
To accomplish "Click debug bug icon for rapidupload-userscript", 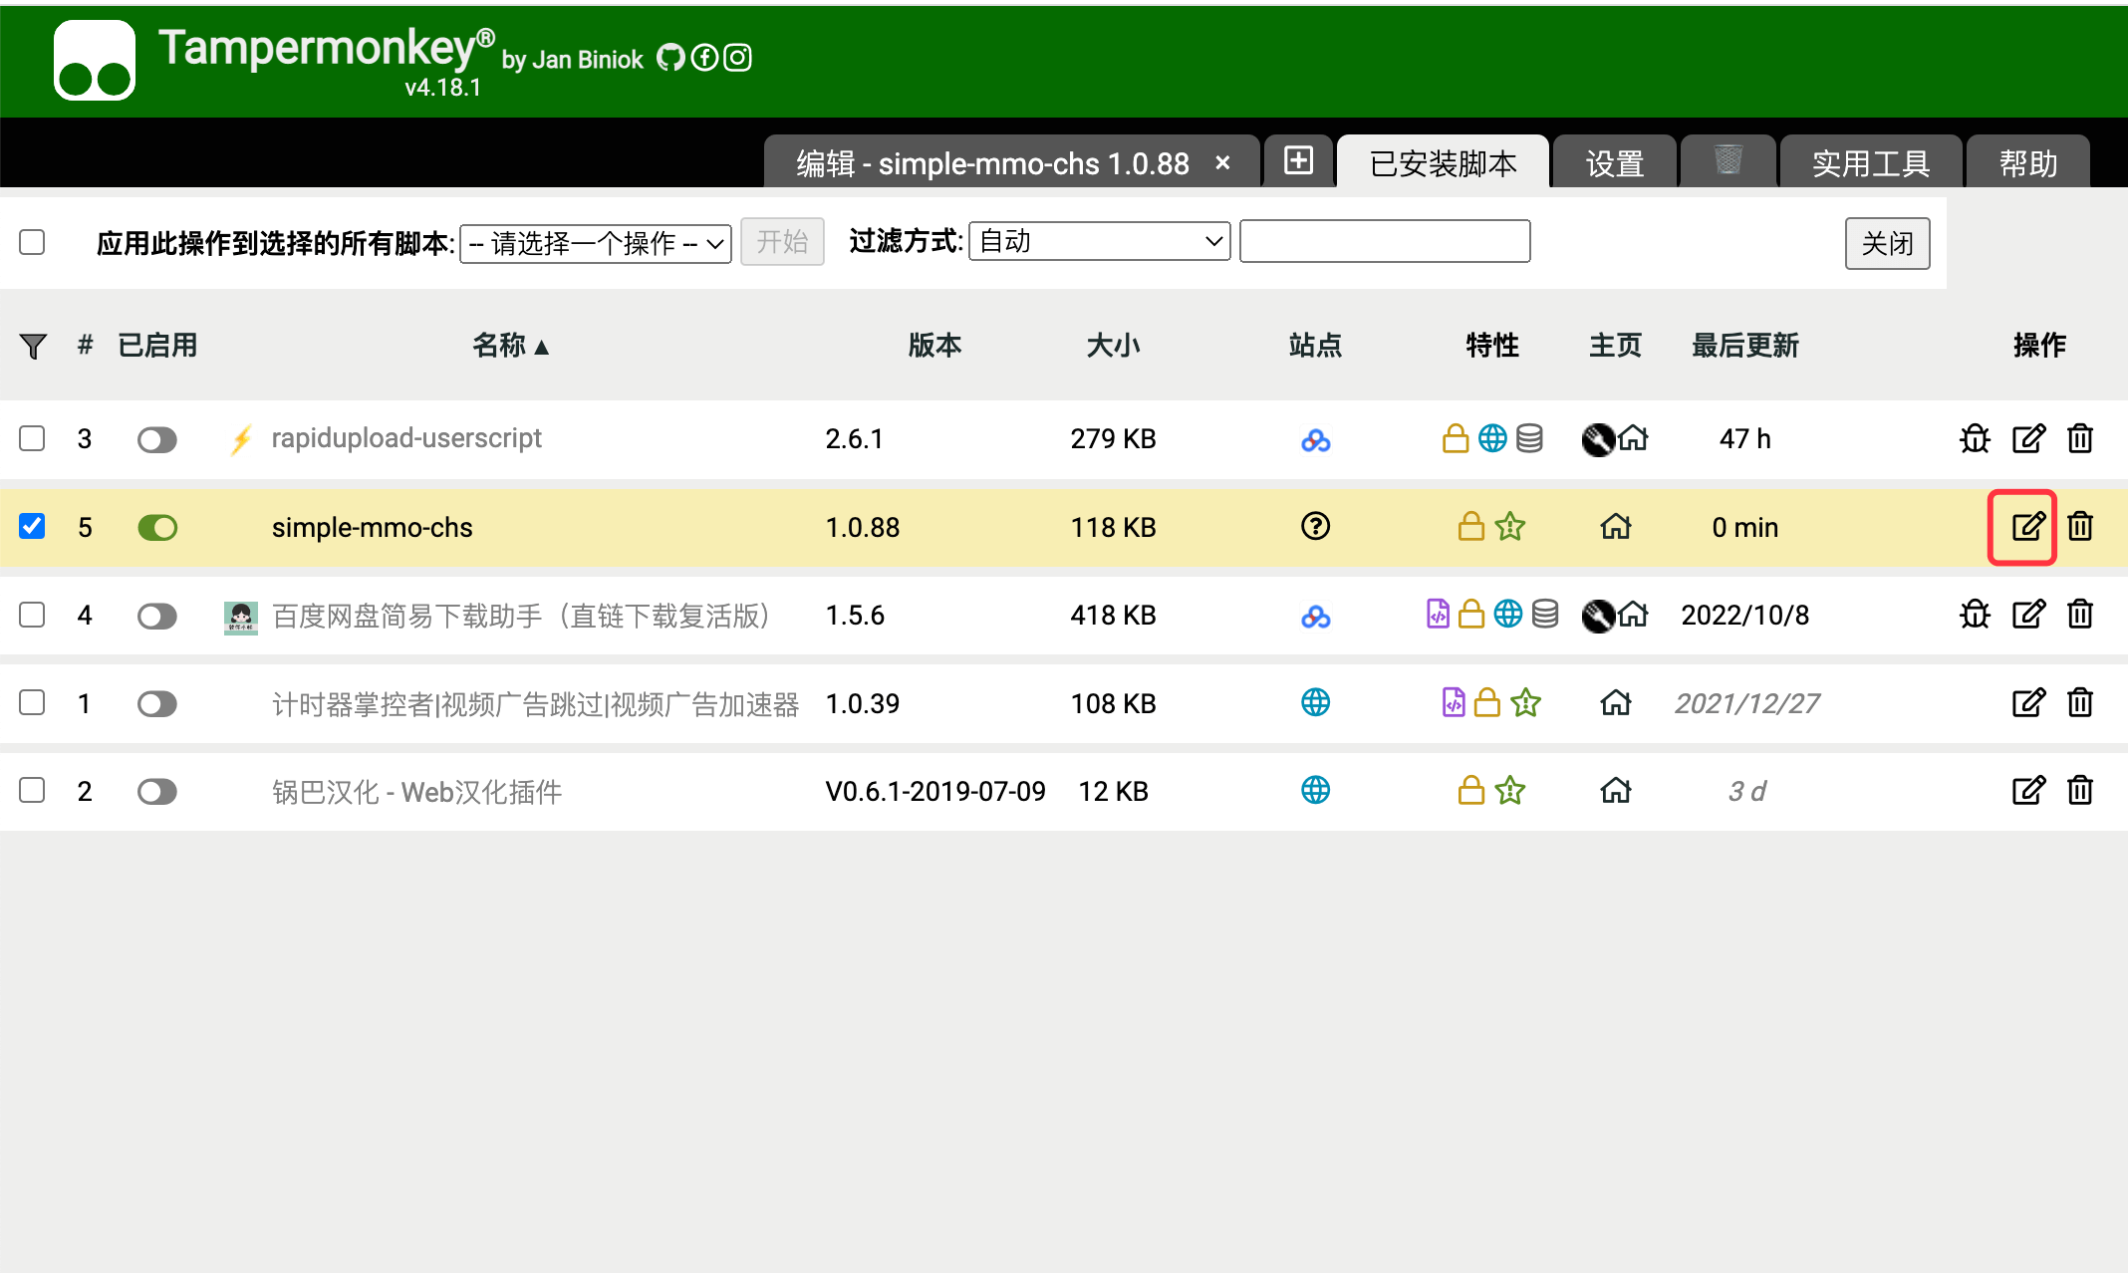I will point(1975,438).
